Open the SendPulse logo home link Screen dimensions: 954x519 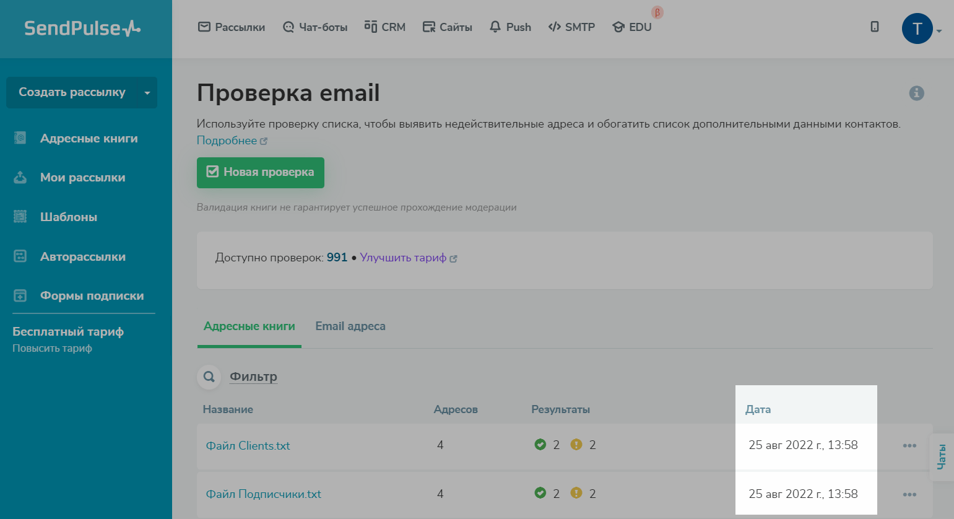[x=82, y=28]
